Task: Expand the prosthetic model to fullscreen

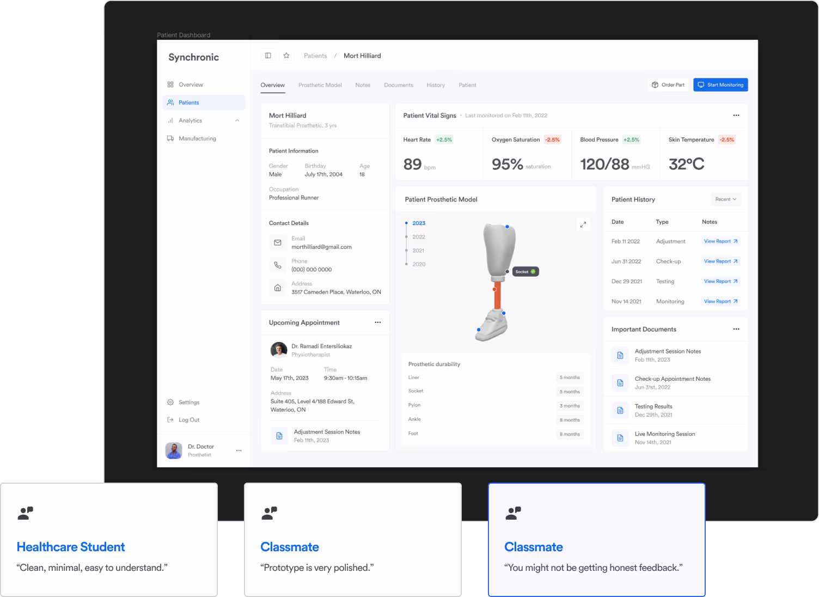Action: [x=583, y=224]
